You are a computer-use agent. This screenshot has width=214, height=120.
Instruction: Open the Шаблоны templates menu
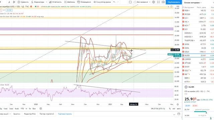70,2
